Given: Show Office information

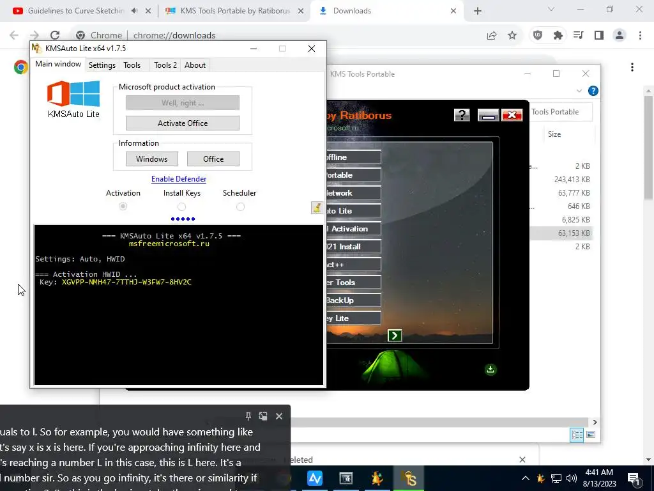Looking at the screenshot, I should pos(213,159).
